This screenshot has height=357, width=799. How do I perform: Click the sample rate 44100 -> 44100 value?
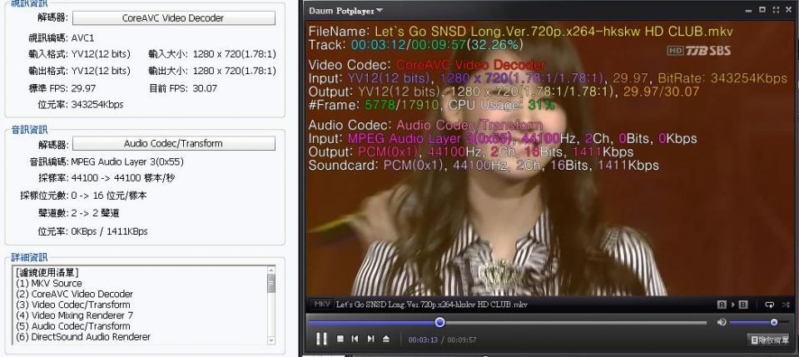click(x=123, y=178)
